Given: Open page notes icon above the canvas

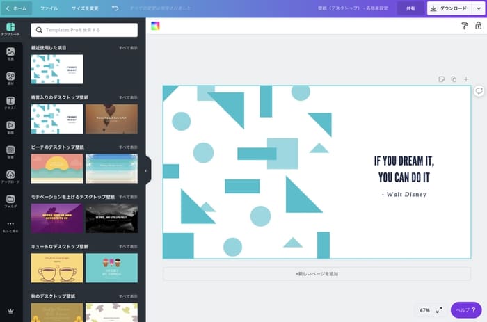Looking at the screenshot, I should coord(441,79).
